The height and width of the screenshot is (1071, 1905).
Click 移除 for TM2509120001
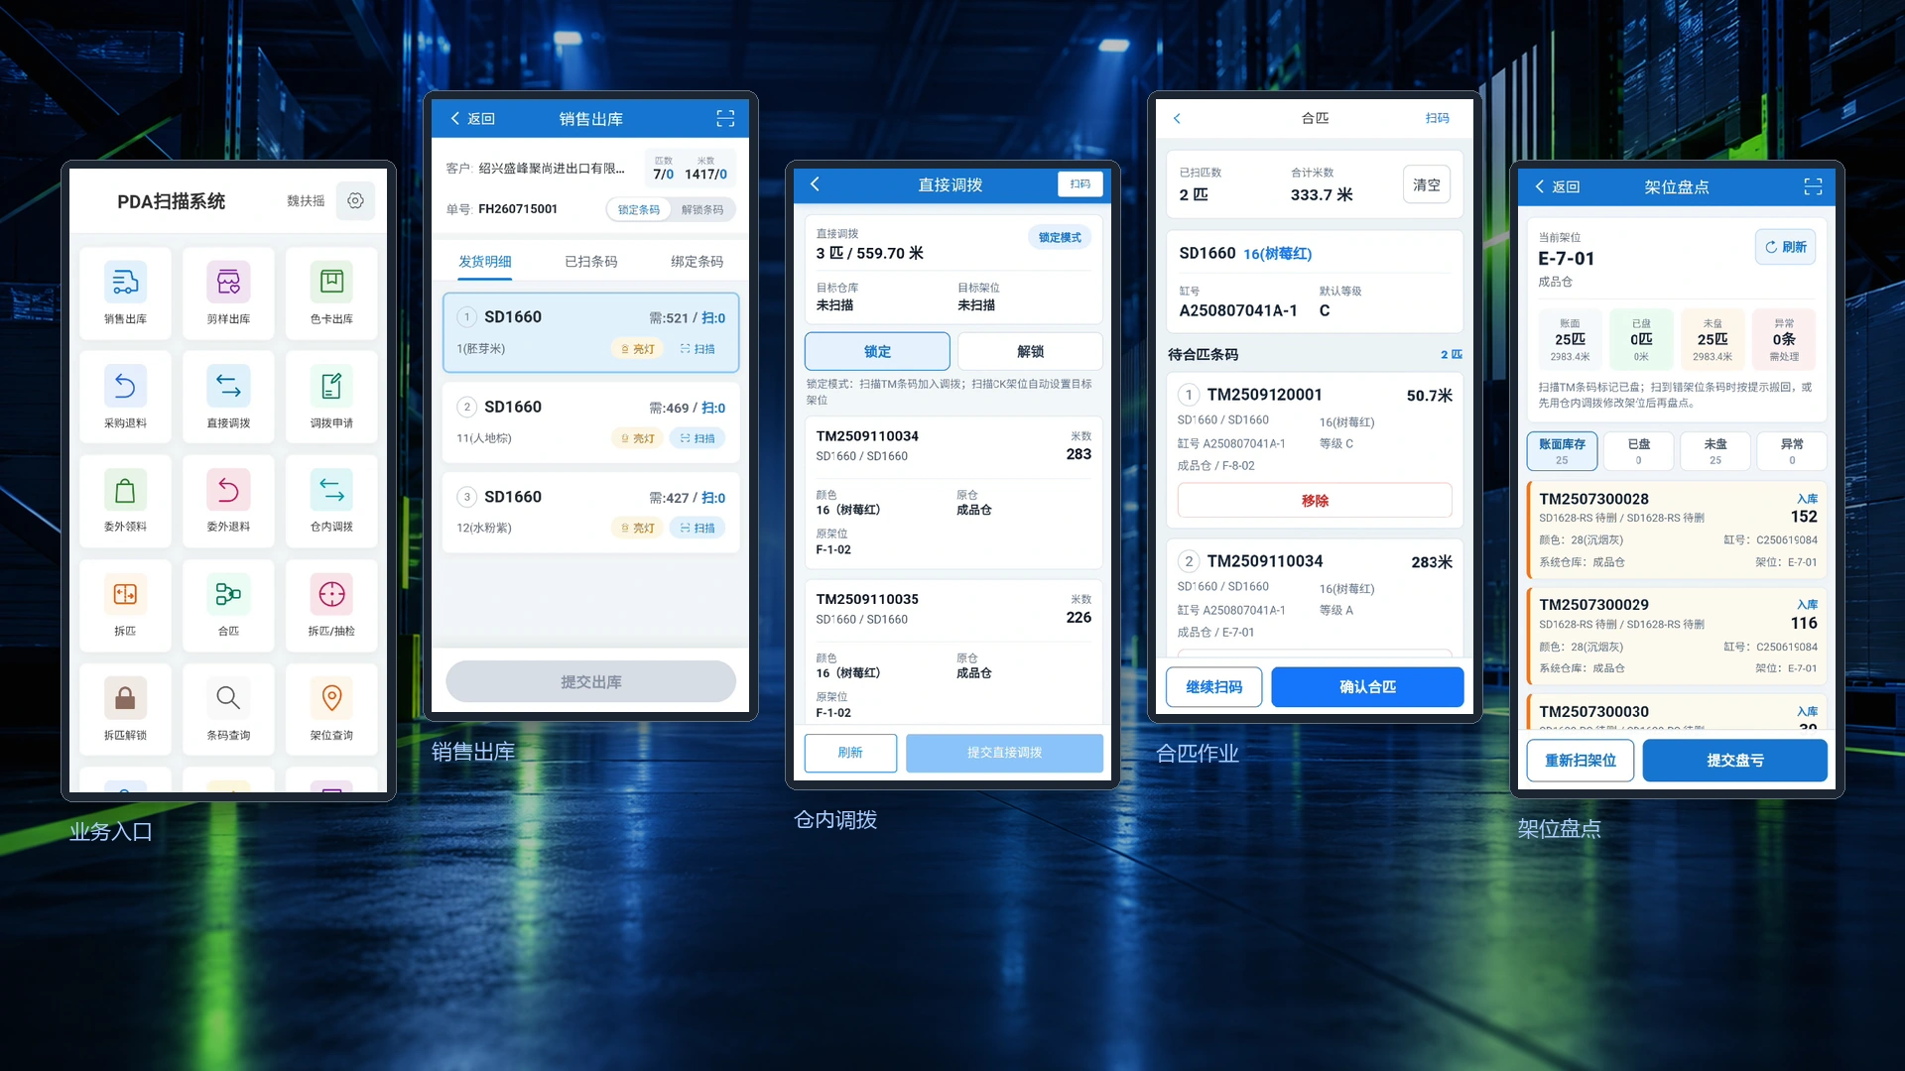pyautogui.click(x=1315, y=501)
